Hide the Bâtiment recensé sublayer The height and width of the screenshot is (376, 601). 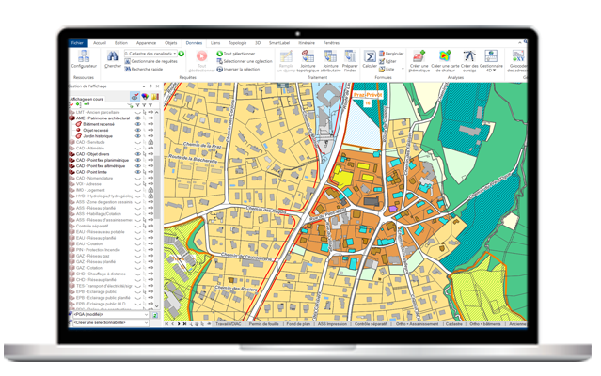tap(138, 124)
